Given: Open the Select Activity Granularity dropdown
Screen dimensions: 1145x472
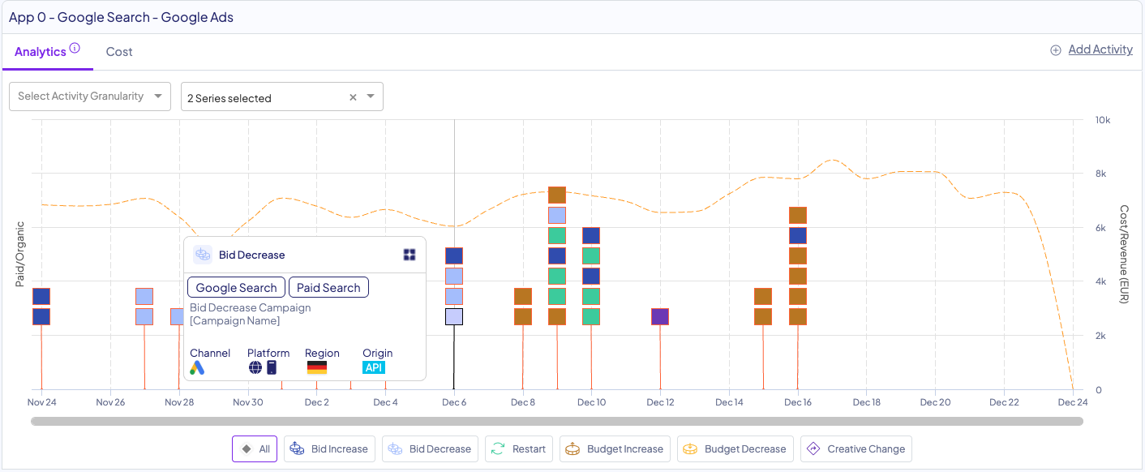Looking at the screenshot, I should coord(90,97).
